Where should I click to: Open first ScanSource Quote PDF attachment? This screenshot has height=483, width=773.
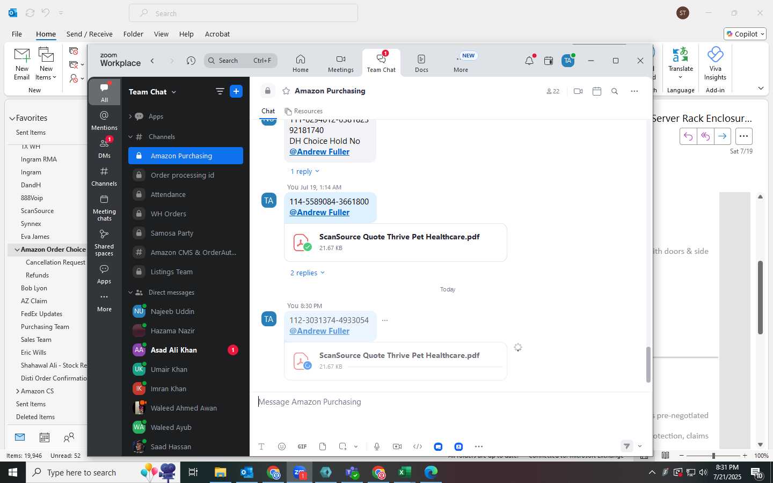[x=396, y=243]
